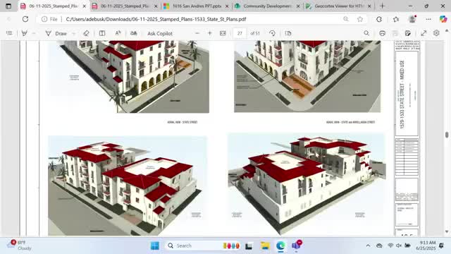Switch to first Stamped Plans PDF tab
This screenshot has height=254, width=451.
[54, 6]
